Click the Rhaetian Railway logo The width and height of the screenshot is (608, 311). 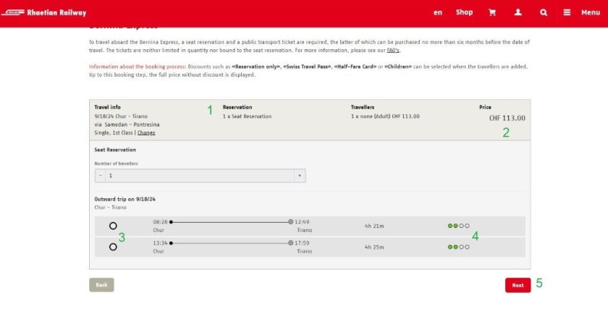pos(43,12)
